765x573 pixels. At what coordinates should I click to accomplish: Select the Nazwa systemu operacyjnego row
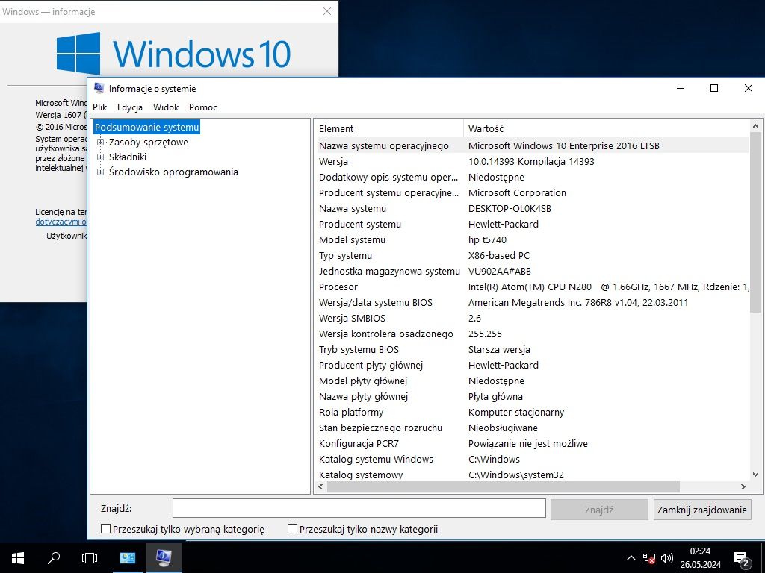pos(532,145)
